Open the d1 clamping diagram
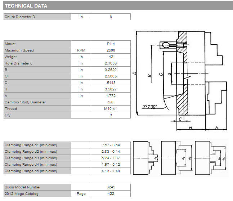Screen dimensions: 233x201 pyautogui.click(x=145, y=158)
